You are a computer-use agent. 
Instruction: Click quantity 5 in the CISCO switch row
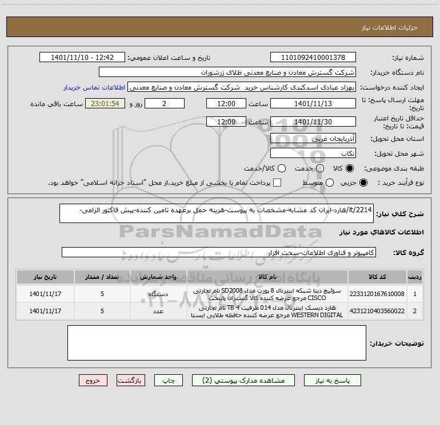102,294
